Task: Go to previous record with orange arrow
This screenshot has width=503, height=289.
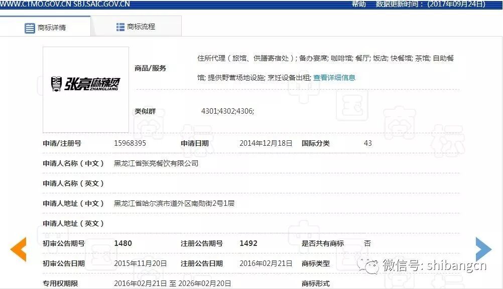Action: (18, 249)
